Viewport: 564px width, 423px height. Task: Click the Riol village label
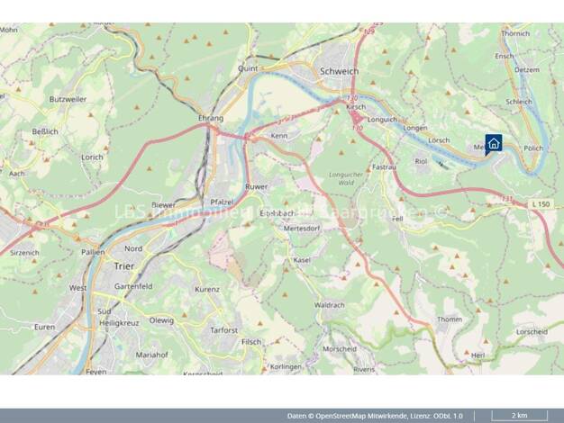tap(420, 161)
